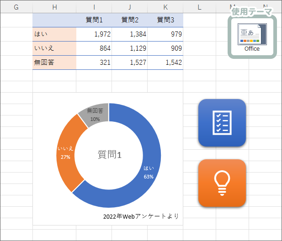Click cell with value 1,527

(129, 63)
